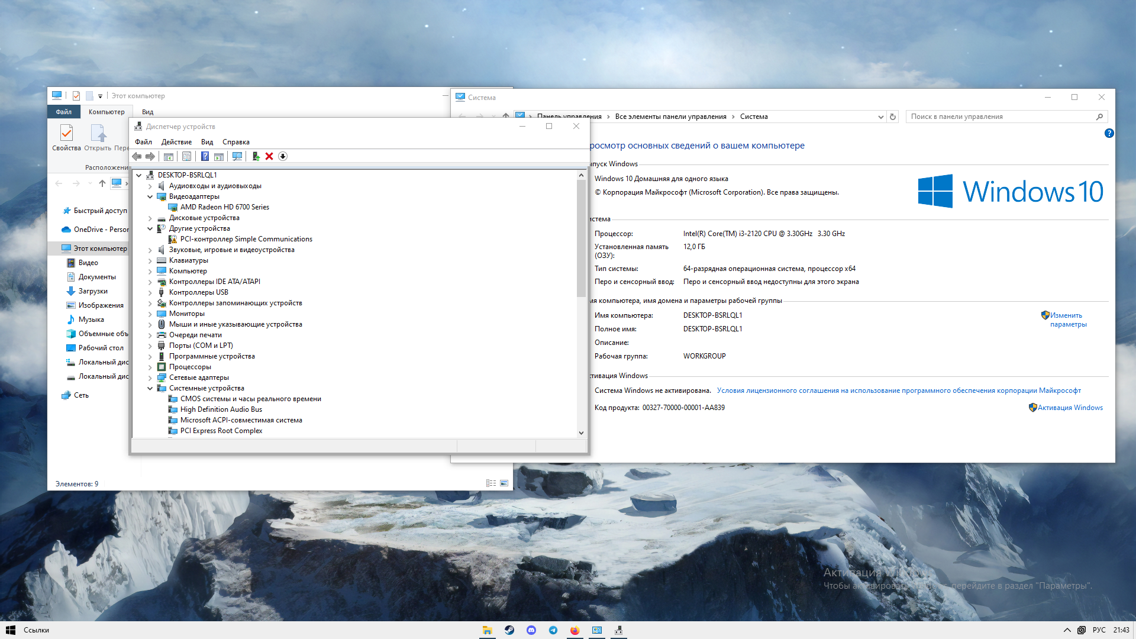
Task: Scan for hardware changes icon
Action: pos(237,156)
